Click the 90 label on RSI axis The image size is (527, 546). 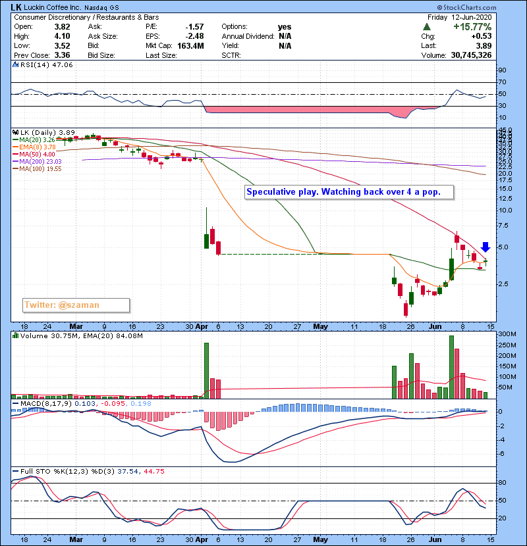pyautogui.click(x=502, y=70)
